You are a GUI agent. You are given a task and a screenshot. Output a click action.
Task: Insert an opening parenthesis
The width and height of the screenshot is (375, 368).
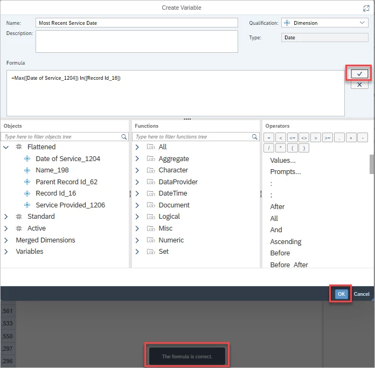click(292, 148)
